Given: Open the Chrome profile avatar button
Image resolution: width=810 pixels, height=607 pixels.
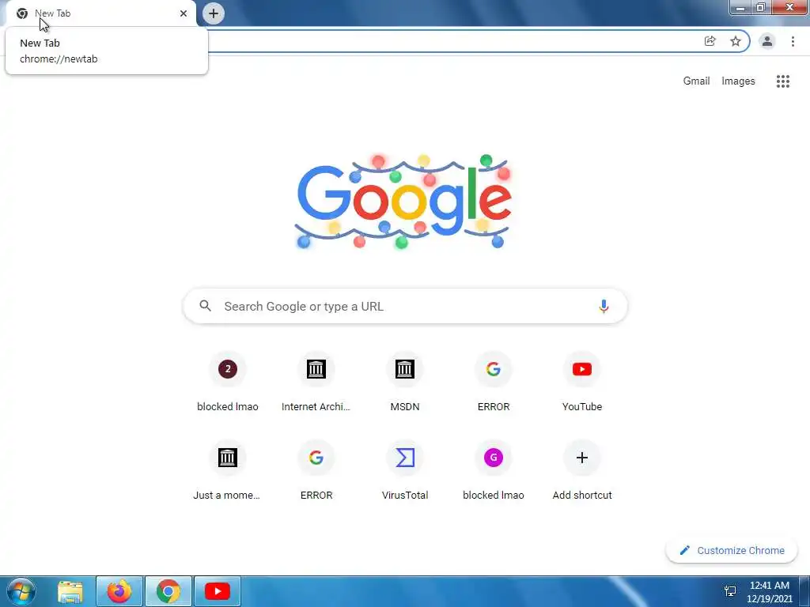Looking at the screenshot, I should 767,41.
